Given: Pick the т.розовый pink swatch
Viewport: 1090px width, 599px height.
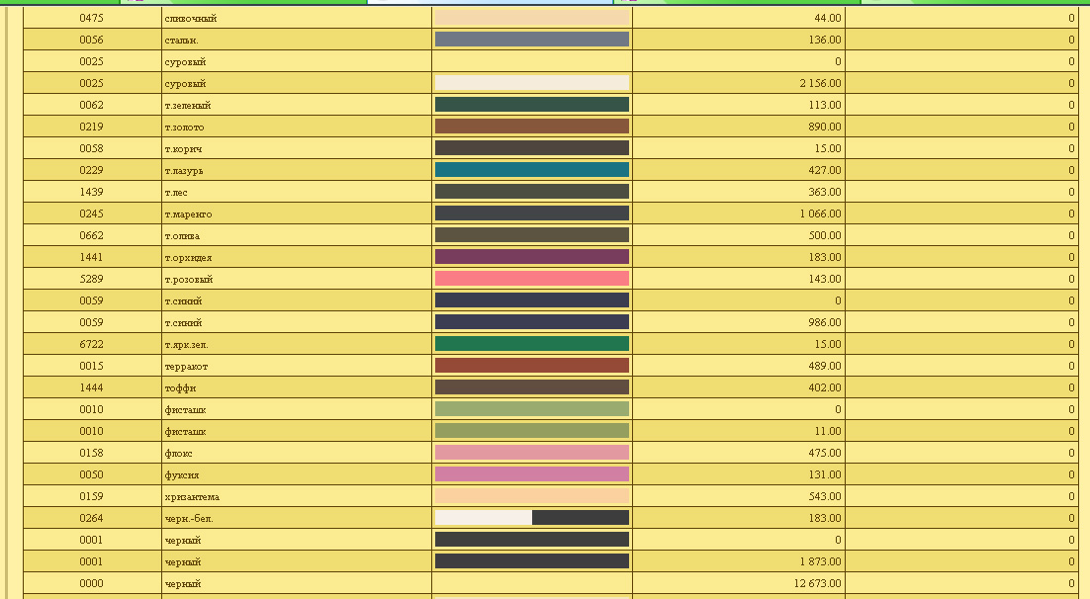Looking at the screenshot, I should click(x=532, y=278).
